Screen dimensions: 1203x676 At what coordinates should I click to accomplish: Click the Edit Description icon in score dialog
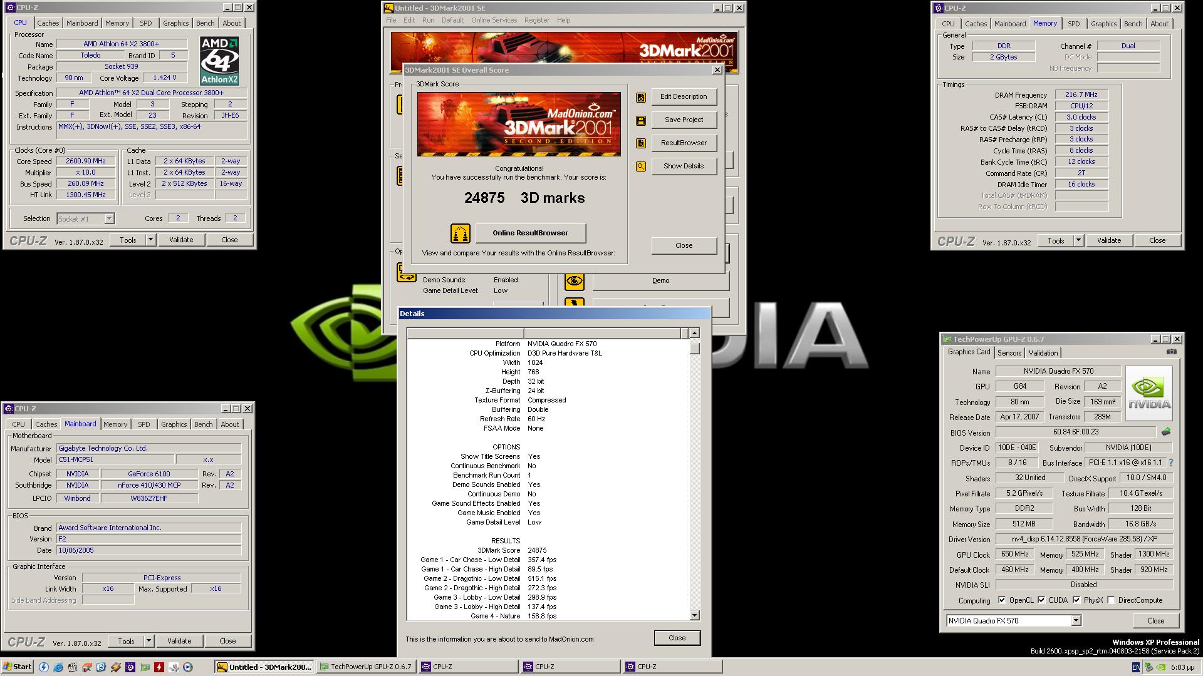point(640,97)
